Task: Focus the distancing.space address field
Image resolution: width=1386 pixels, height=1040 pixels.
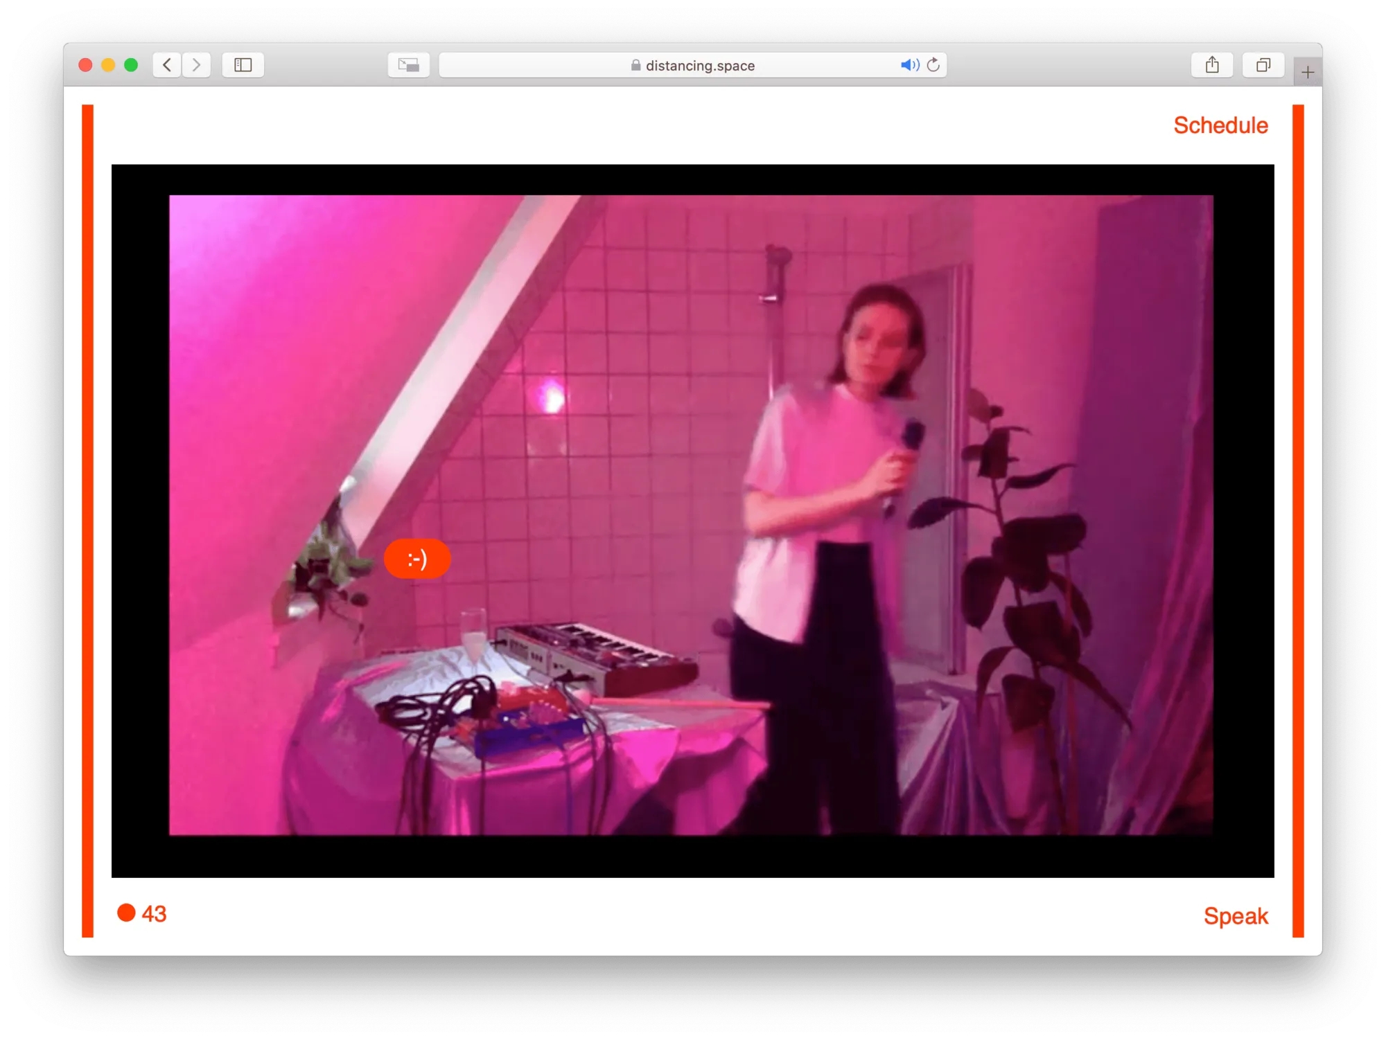Action: pyautogui.click(x=700, y=65)
